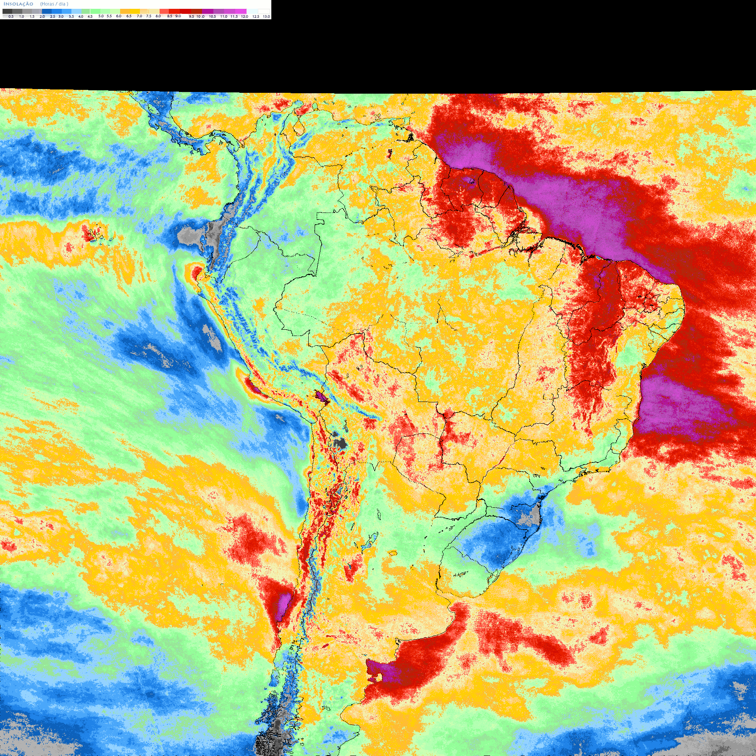Click the "1.5" legend value
Viewport: 756px width, 756px height.
32,16
